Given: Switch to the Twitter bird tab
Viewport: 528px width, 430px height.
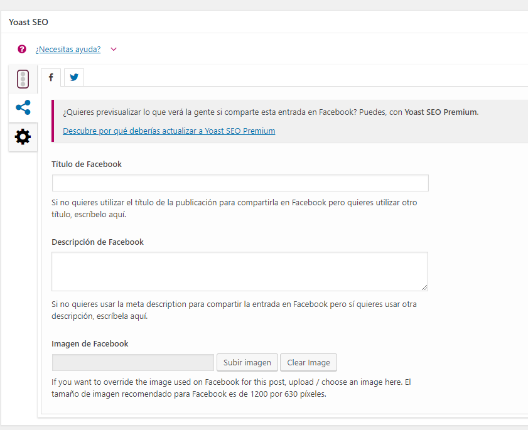Looking at the screenshot, I should pos(74,77).
